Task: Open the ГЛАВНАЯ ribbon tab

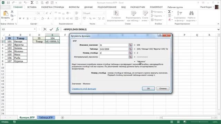Action: point(18,7)
